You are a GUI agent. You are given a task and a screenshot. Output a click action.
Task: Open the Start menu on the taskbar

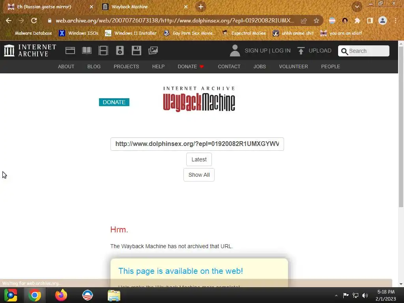coord(11,295)
